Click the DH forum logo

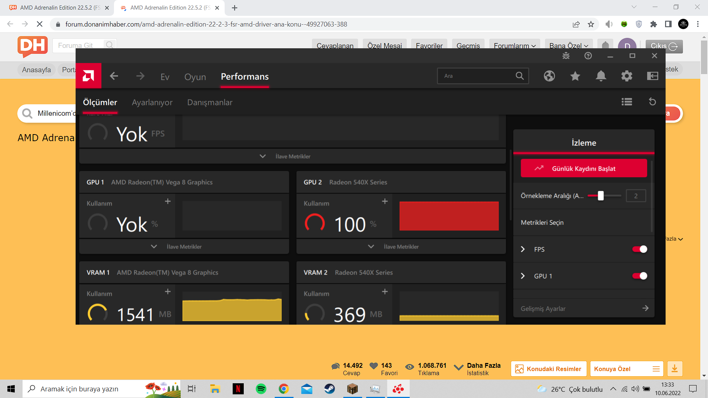(x=32, y=46)
